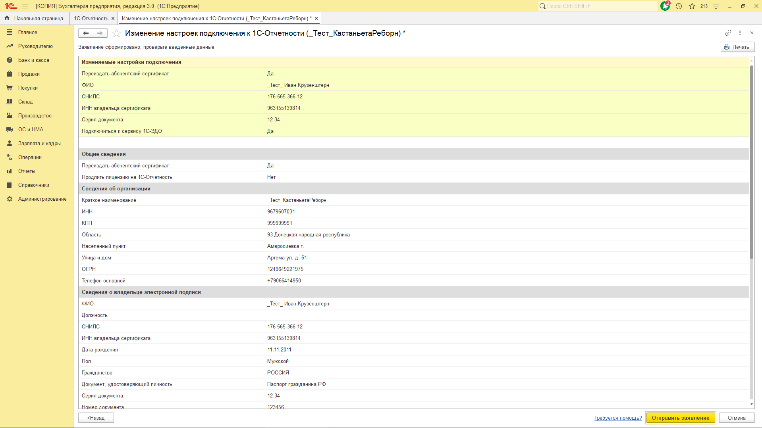
Task: Open the Зарплата и кадры section
Action: 39,143
